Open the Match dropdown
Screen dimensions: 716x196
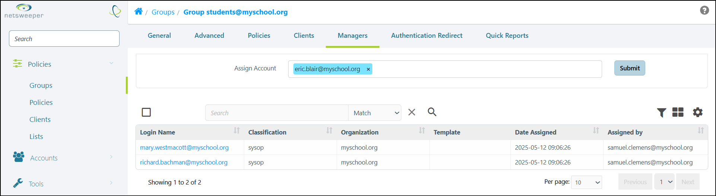click(375, 113)
